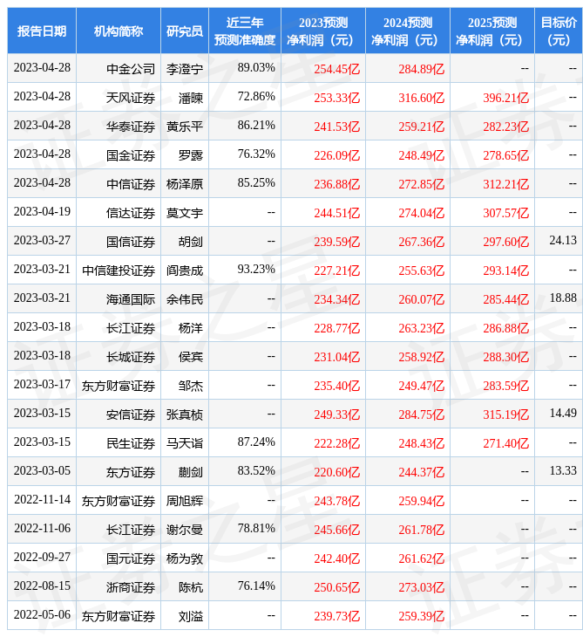Click the 报告日期 column header
Viewport: 583px width, 637px height.
(42, 31)
